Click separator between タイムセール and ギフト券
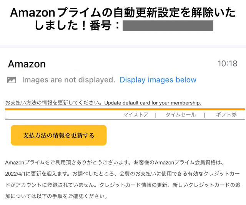 [x=204, y=115]
